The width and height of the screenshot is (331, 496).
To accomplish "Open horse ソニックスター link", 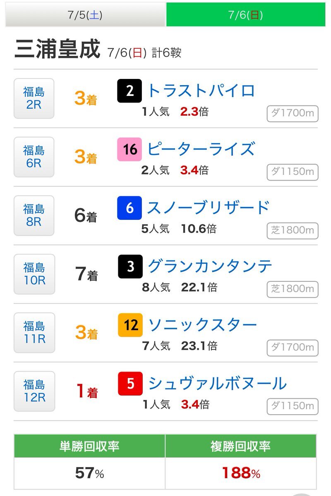I will [202, 325].
